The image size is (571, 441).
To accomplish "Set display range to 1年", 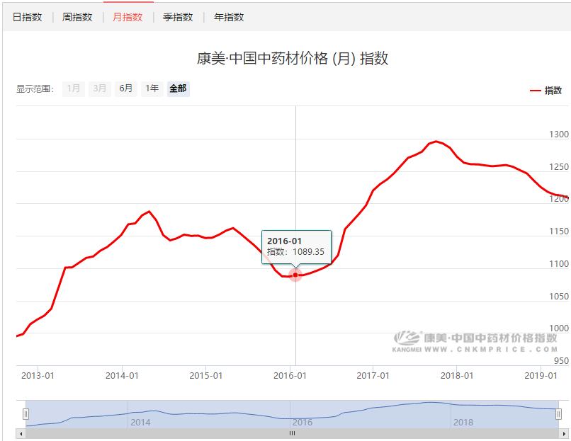I will 152,88.
